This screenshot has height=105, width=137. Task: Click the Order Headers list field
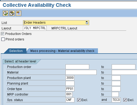point(56,23)
